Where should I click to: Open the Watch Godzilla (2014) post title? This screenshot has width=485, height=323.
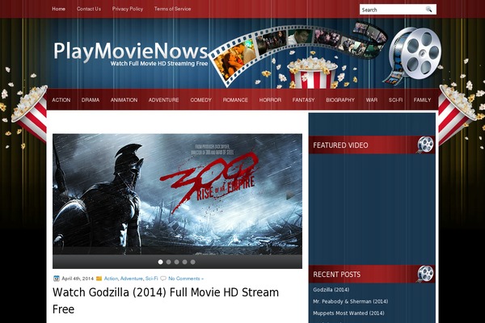point(166,300)
